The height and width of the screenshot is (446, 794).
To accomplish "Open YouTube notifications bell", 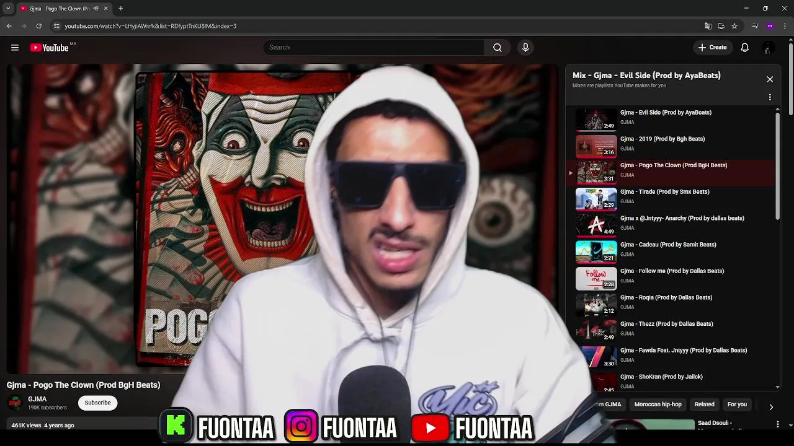I will point(745,48).
